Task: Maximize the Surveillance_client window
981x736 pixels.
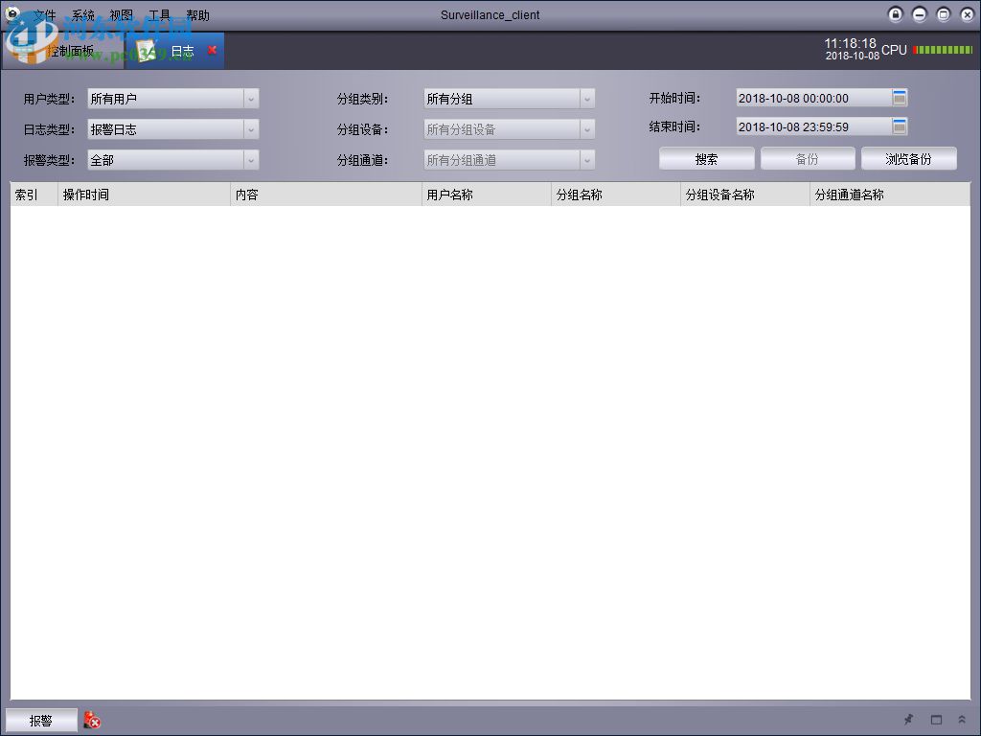Action: pyautogui.click(x=943, y=14)
